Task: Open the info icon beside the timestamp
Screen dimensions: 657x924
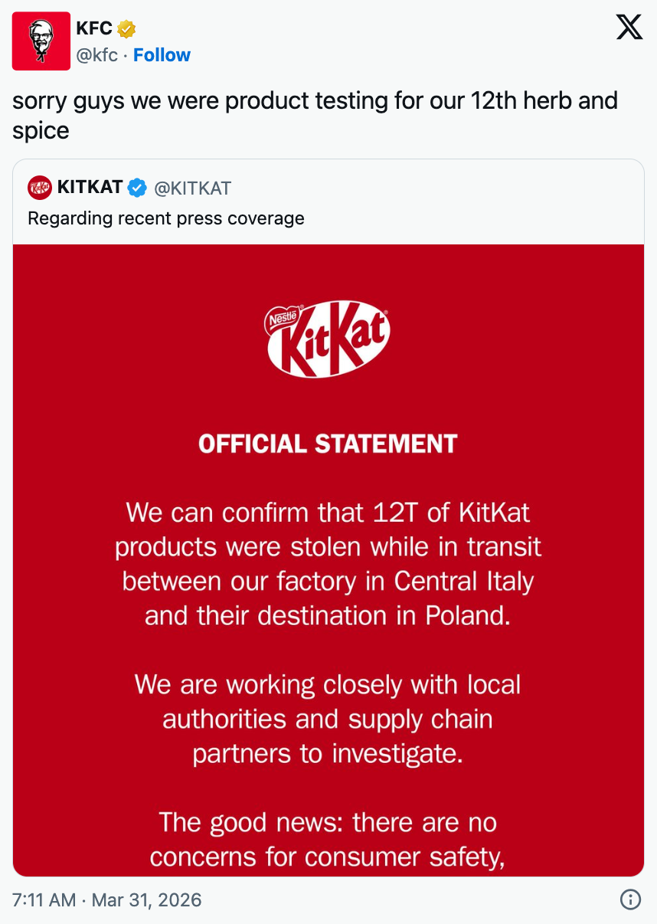Action: 629,899
